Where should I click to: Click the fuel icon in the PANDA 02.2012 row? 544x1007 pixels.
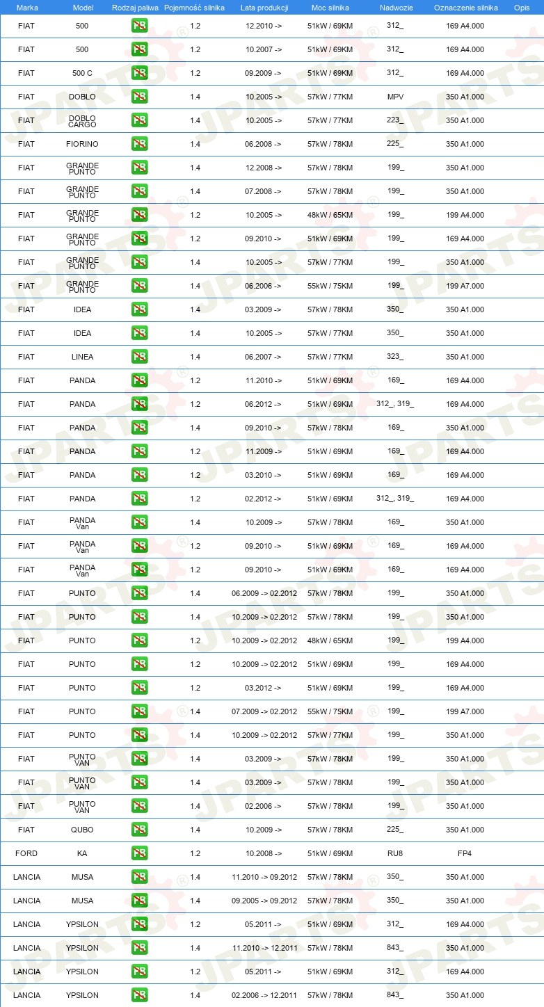139,499
